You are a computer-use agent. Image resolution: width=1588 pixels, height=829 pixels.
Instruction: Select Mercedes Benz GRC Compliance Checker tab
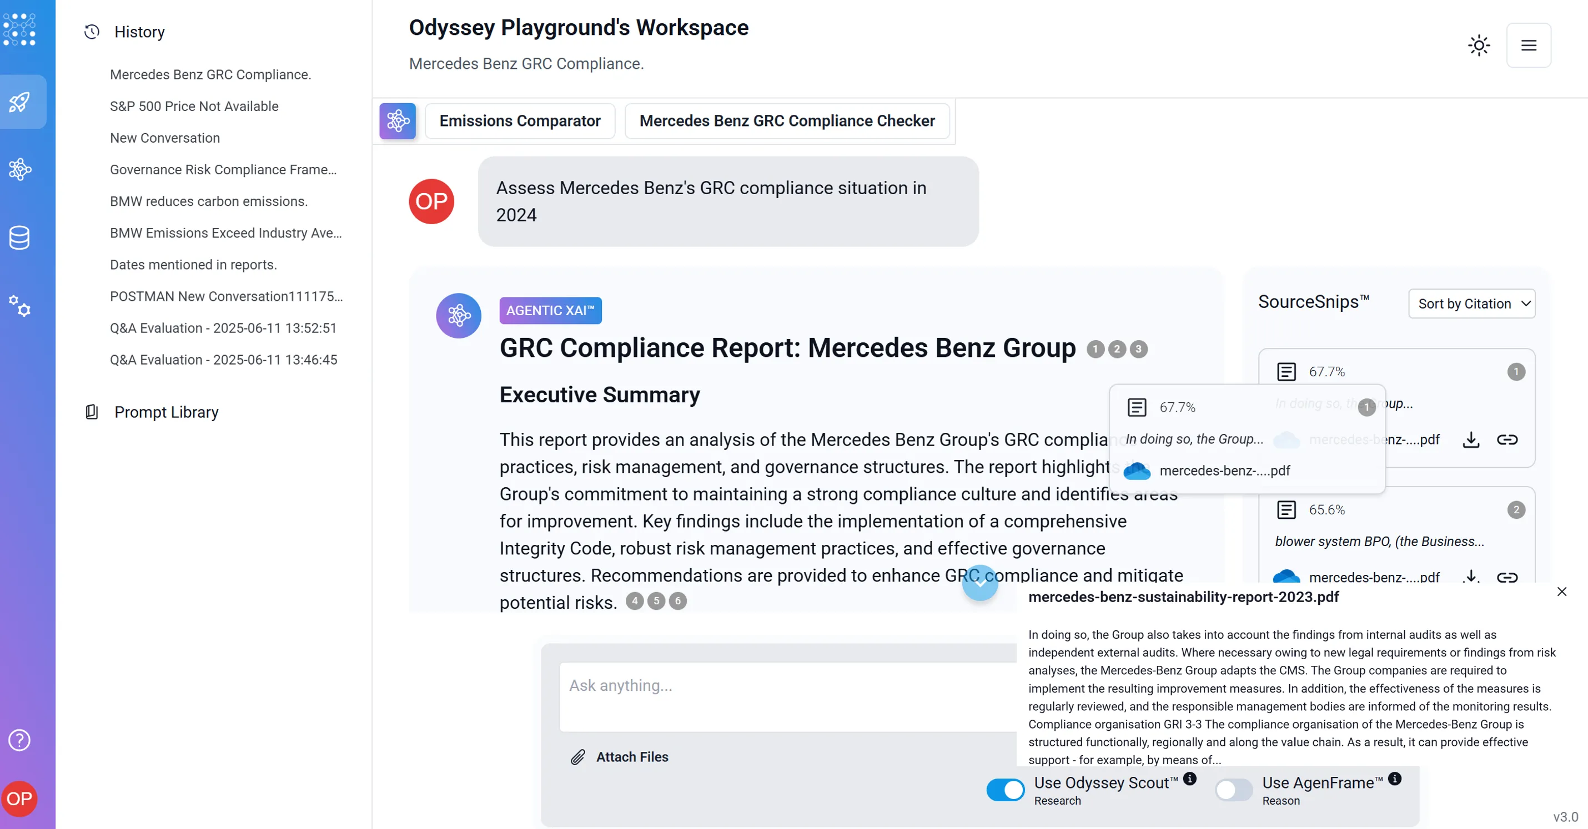point(787,122)
